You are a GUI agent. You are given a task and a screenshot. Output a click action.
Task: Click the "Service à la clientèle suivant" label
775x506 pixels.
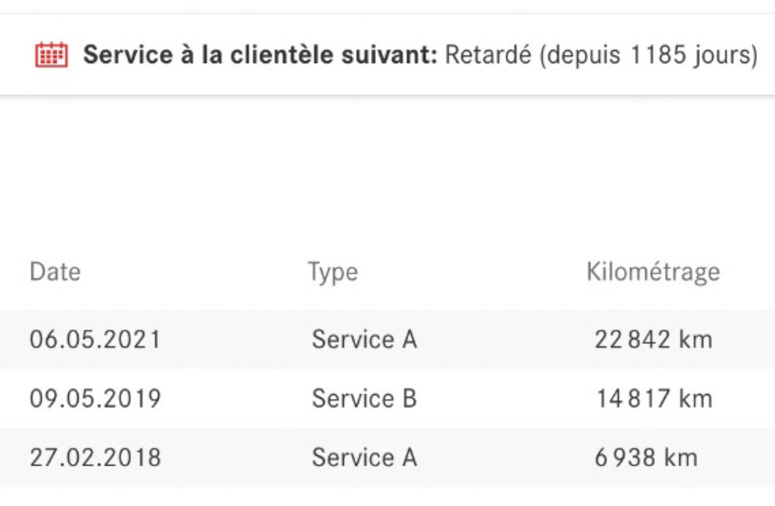click(260, 55)
